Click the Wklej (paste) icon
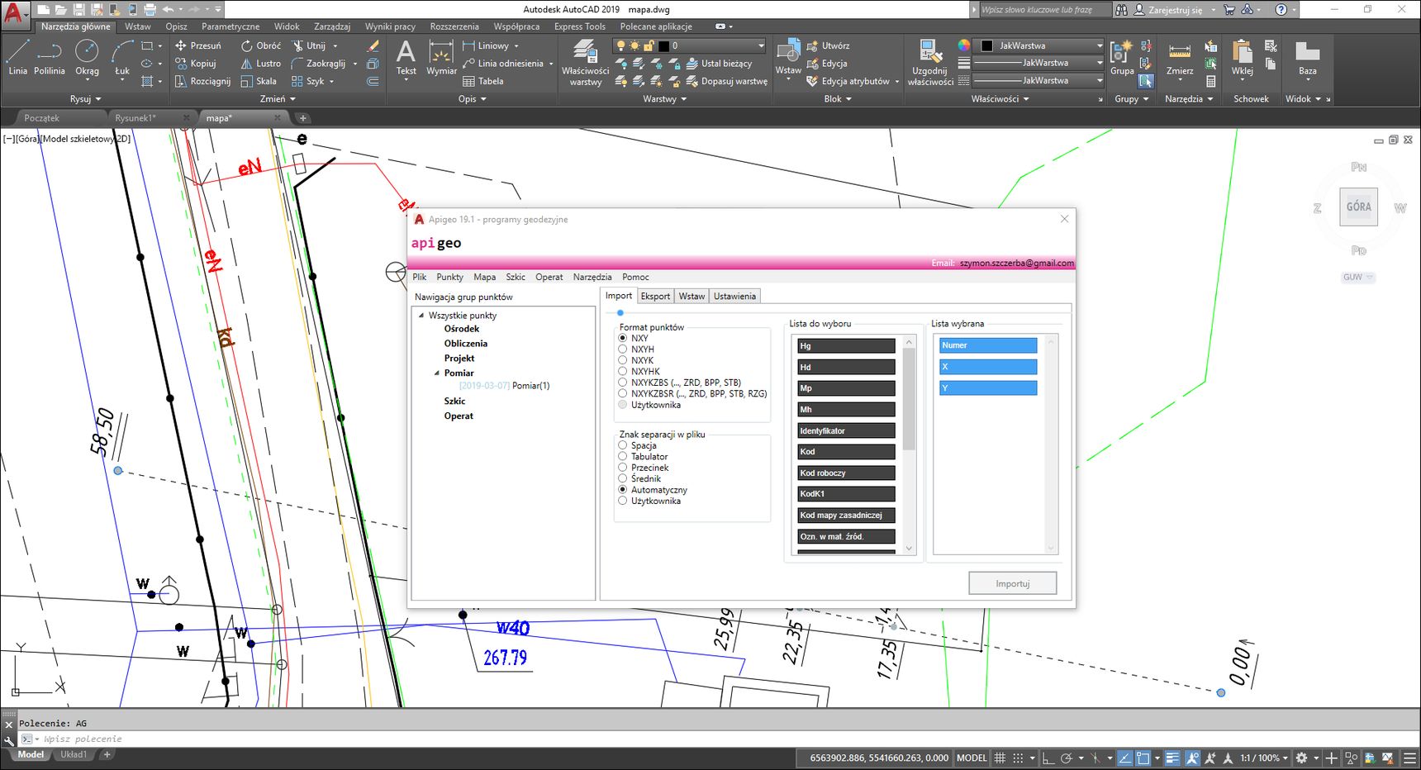This screenshot has width=1421, height=770. coord(1242,57)
